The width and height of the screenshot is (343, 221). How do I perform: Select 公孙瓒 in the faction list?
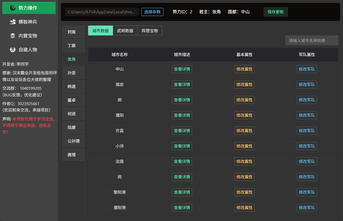(74, 141)
